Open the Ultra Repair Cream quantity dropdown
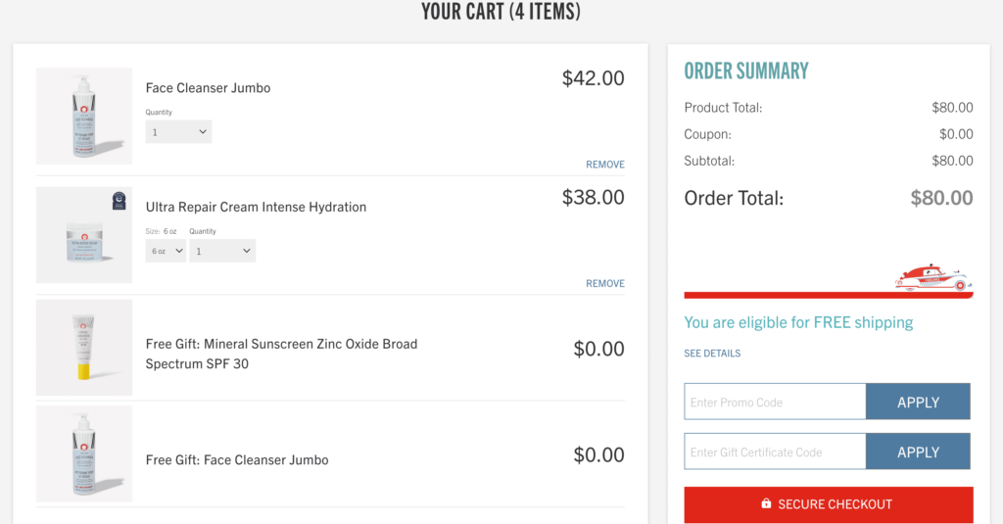 222,252
